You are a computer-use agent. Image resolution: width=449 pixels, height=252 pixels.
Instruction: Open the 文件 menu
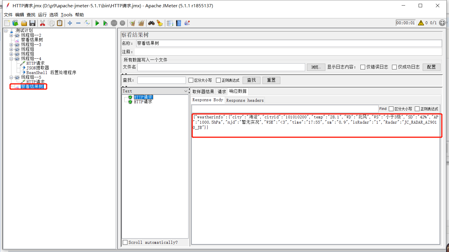(x=8, y=15)
